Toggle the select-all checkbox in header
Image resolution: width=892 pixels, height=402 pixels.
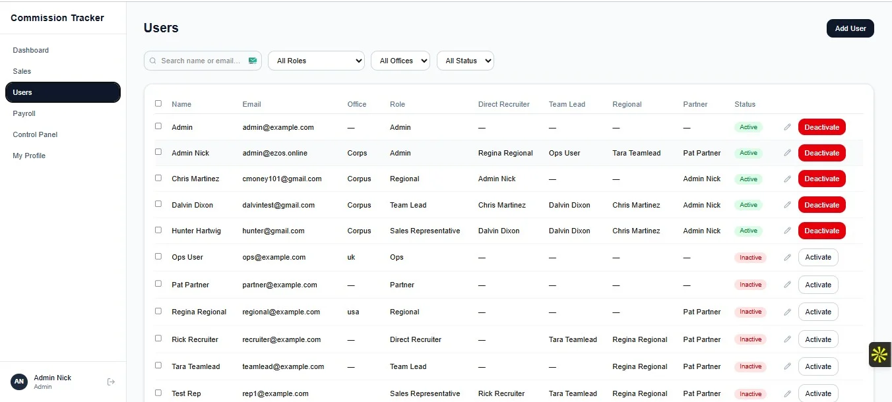coord(158,103)
